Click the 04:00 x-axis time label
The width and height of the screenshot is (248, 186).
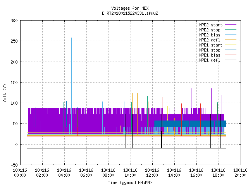64,175
